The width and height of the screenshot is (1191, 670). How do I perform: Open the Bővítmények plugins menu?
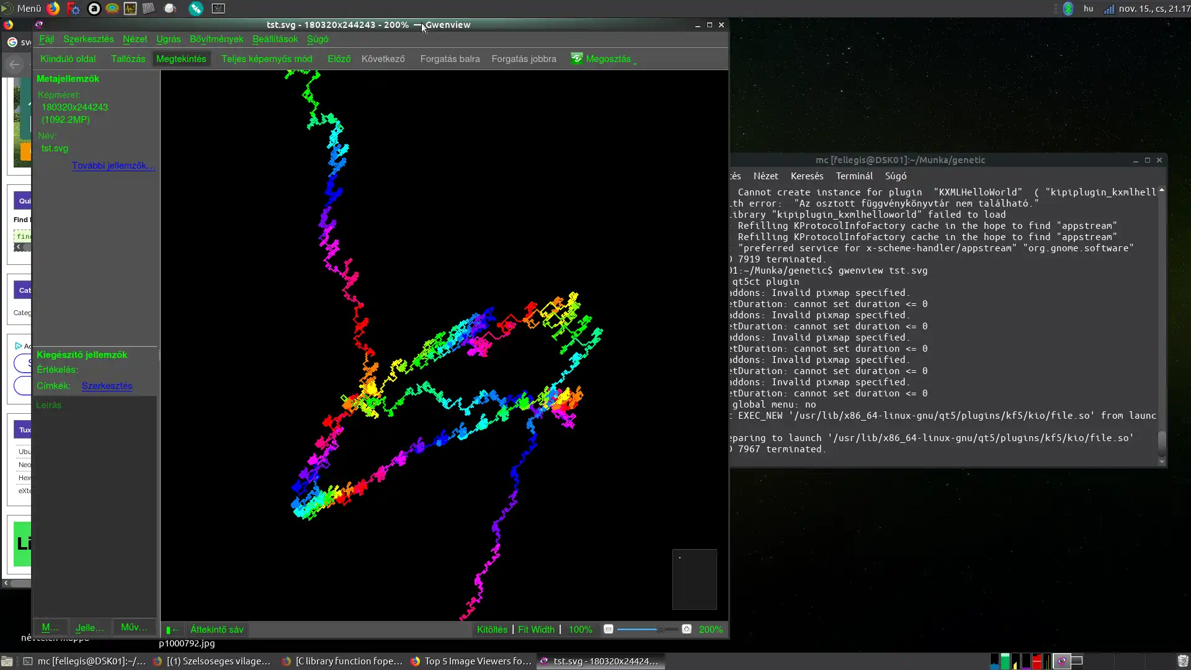coord(216,38)
